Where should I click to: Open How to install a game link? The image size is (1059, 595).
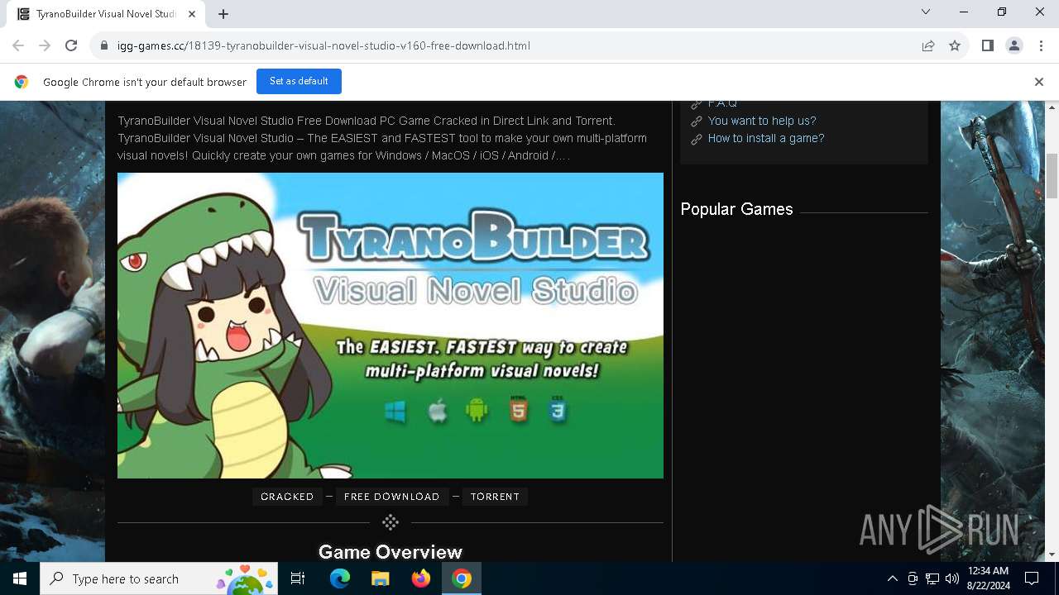tap(766, 138)
